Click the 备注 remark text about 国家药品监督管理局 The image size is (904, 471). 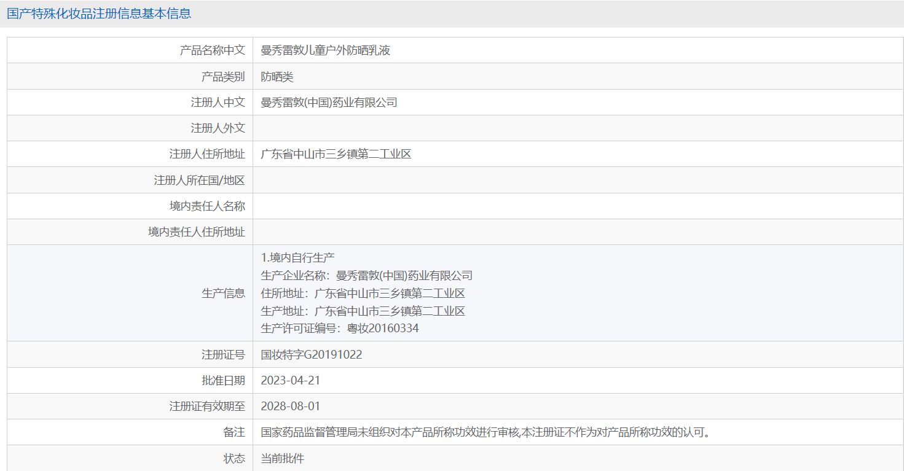click(x=485, y=432)
